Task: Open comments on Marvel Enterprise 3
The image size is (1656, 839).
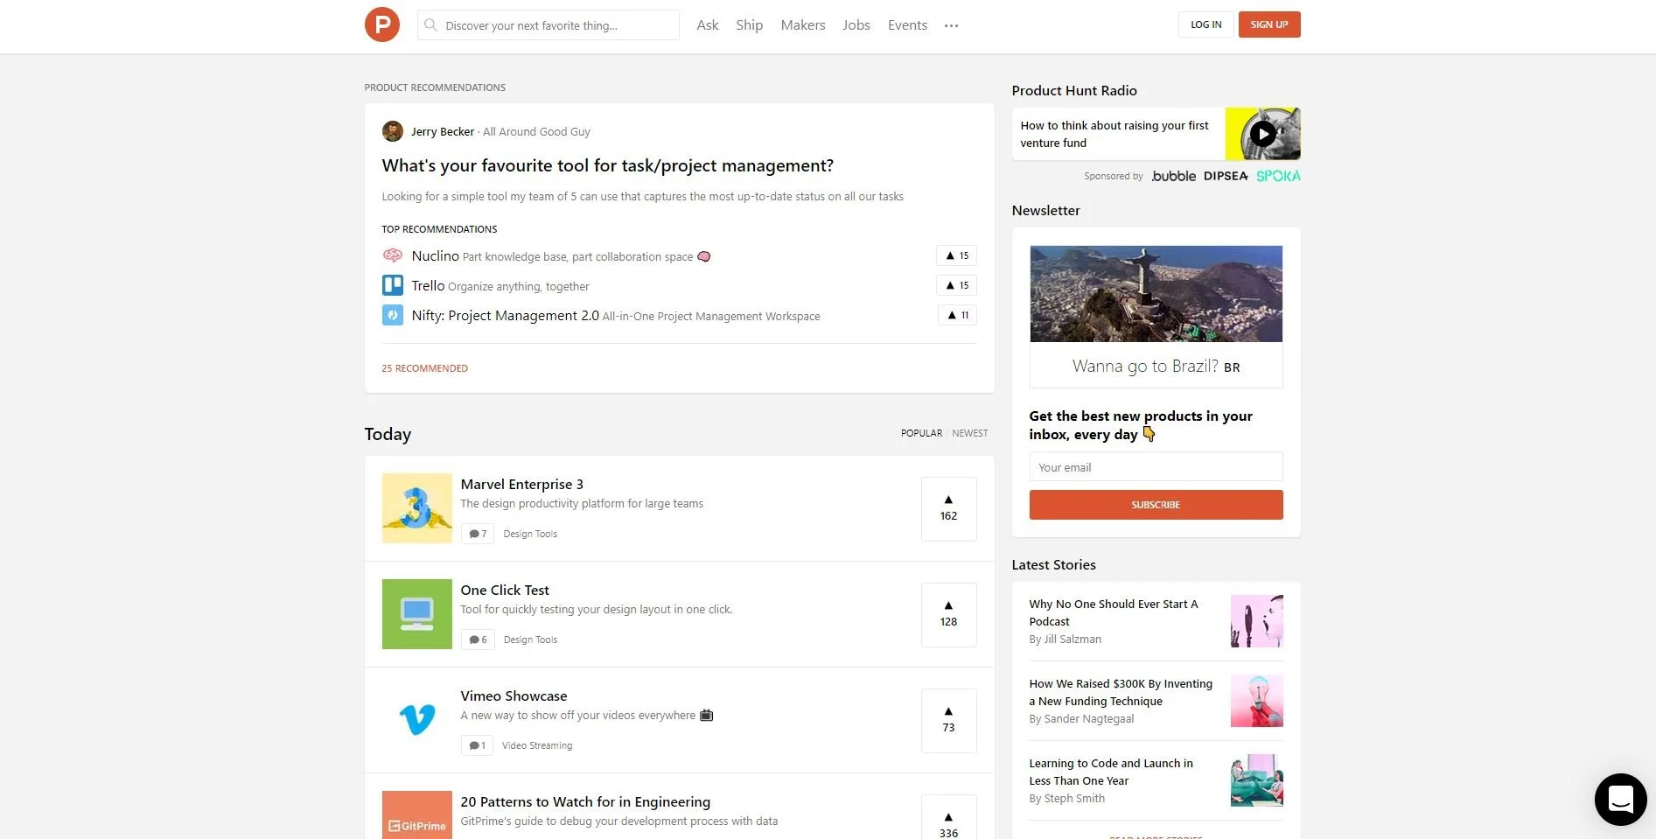Action: (x=478, y=534)
